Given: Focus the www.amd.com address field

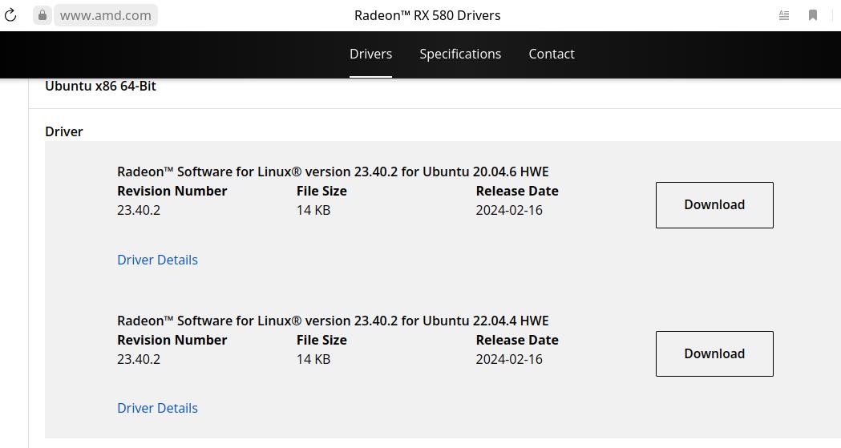Looking at the screenshot, I should (105, 15).
